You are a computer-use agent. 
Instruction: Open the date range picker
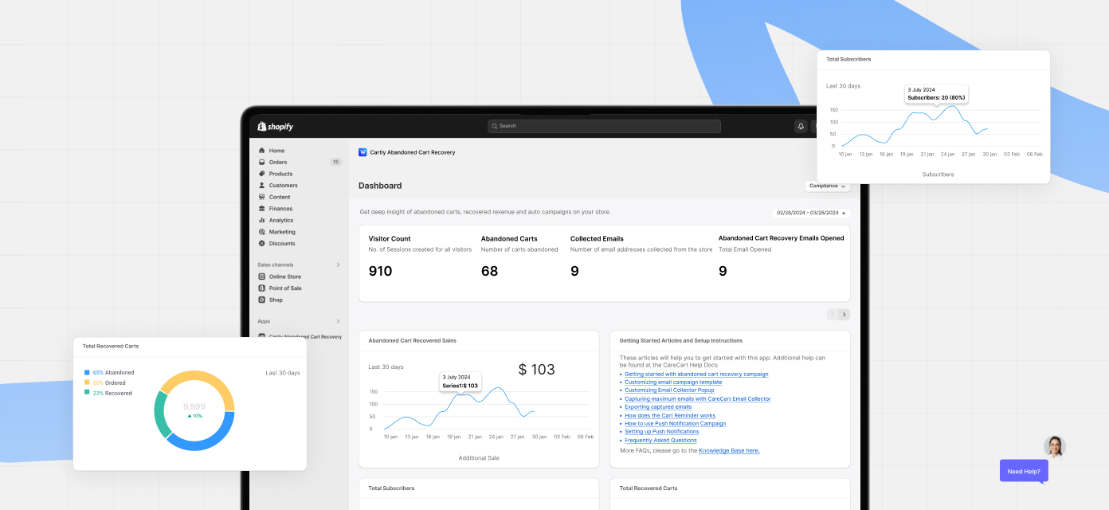pos(811,213)
